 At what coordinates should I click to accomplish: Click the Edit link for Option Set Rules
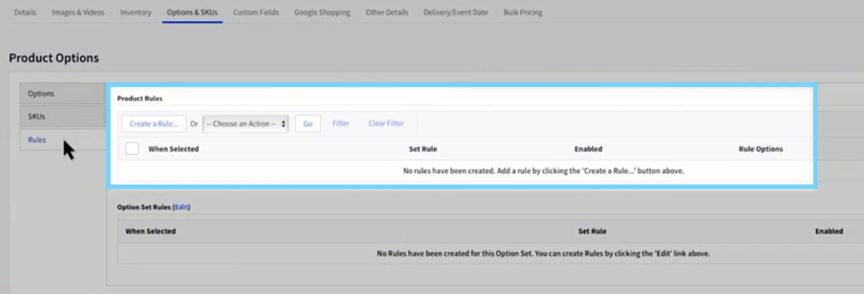click(x=181, y=207)
